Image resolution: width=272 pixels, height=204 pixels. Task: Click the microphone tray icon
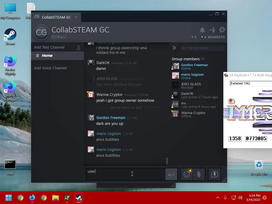point(225,198)
